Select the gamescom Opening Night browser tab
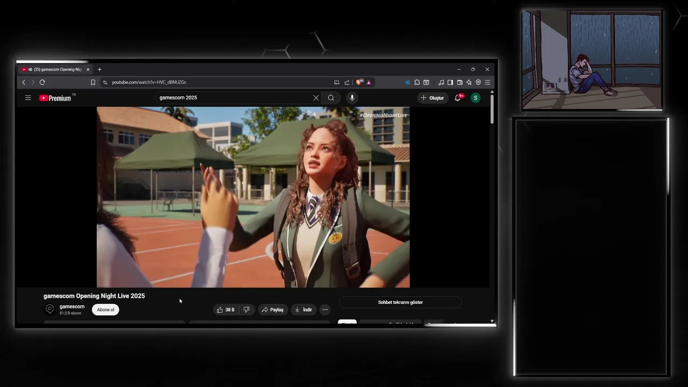Viewport: 688px width, 387px height. pos(56,69)
